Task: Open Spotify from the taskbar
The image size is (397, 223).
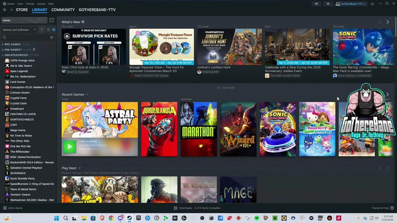Action: pyautogui.click(x=257, y=218)
